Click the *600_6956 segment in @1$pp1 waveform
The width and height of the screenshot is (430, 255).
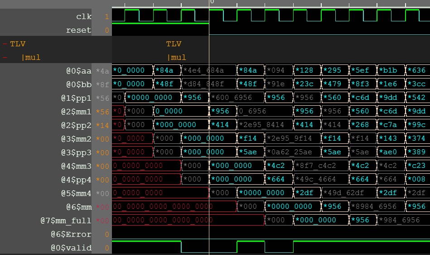pyautogui.click(x=237, y=98)
